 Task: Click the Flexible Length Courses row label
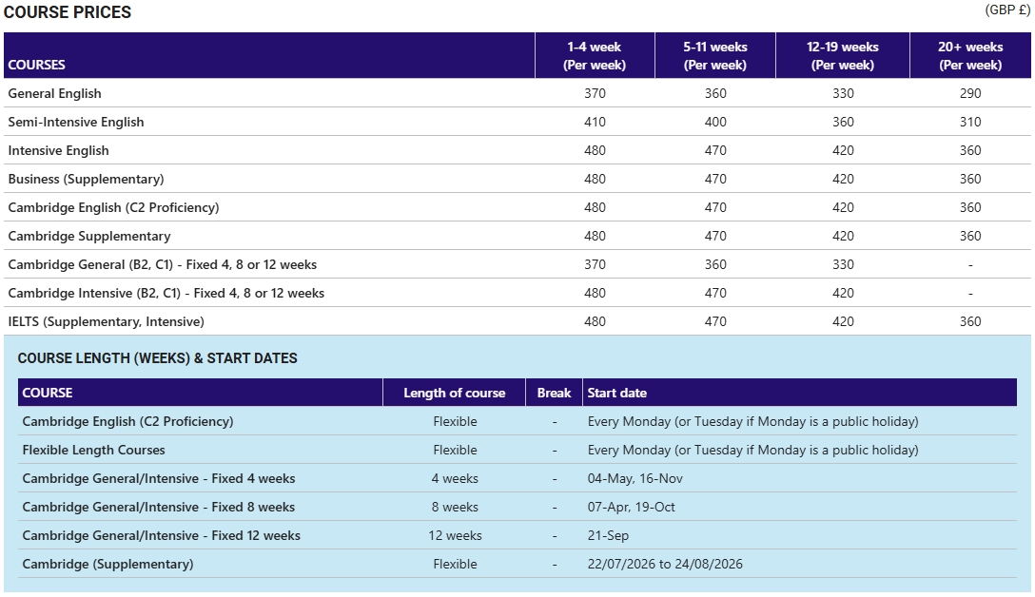pyautogui.click(x=93, y=450)
